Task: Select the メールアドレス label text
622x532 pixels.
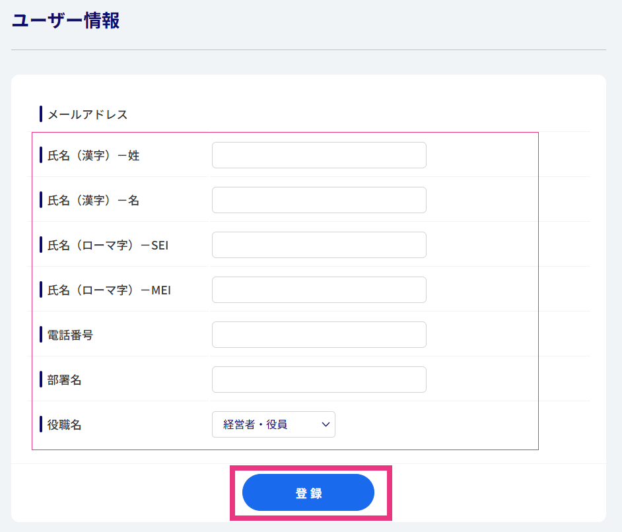Action: click(x=88, y=115)
